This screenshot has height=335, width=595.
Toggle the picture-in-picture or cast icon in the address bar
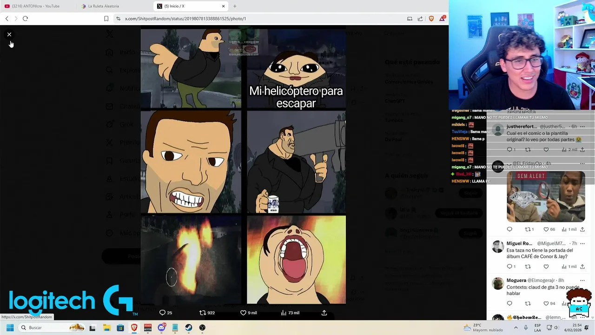pos(410,19)
